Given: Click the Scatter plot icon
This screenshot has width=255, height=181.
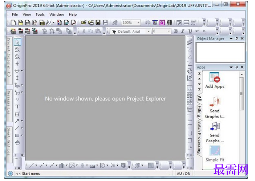Looking at the screenshot, I should point(41,166).
